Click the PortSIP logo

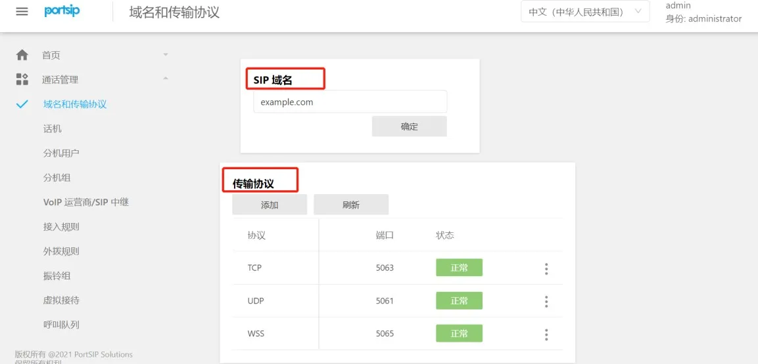62,12
